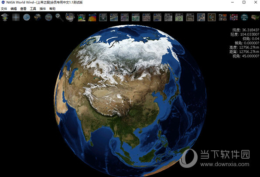Maximize the World Wind window
Screen dimensions: 260x177
click(244, 2)
